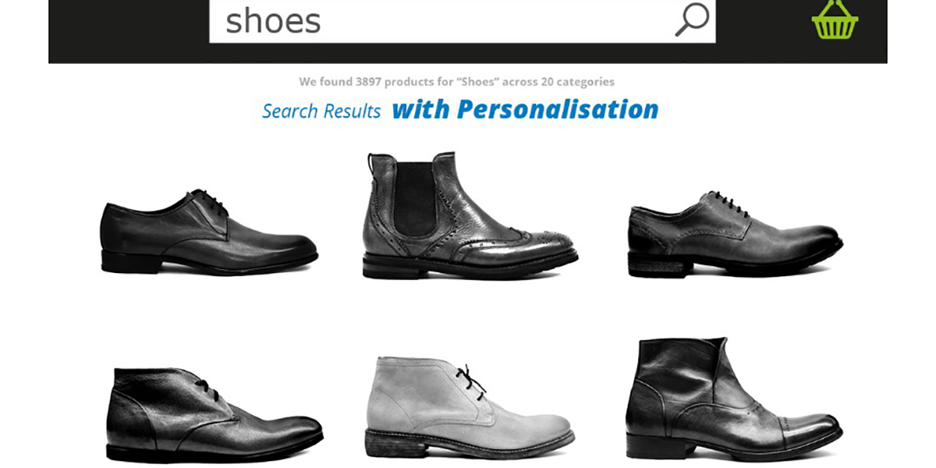Screen dimensions: 936x468
Task: View the black cap-toe ankle boot
Action: [x=733, y=399]
